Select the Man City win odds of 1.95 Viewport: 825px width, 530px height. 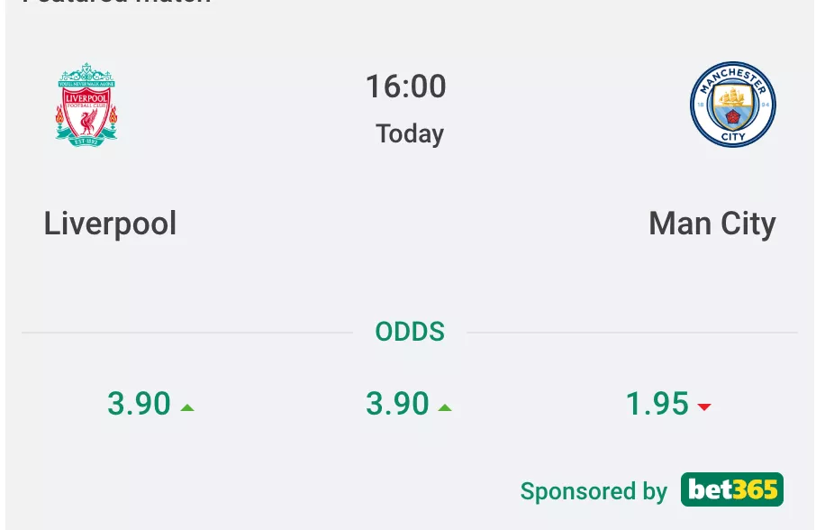point(657,404)
